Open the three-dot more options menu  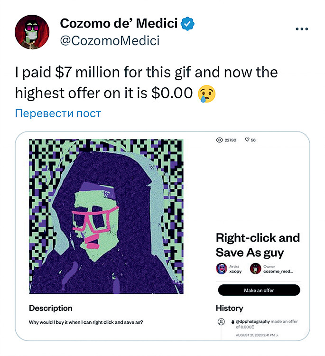point(302,29)
